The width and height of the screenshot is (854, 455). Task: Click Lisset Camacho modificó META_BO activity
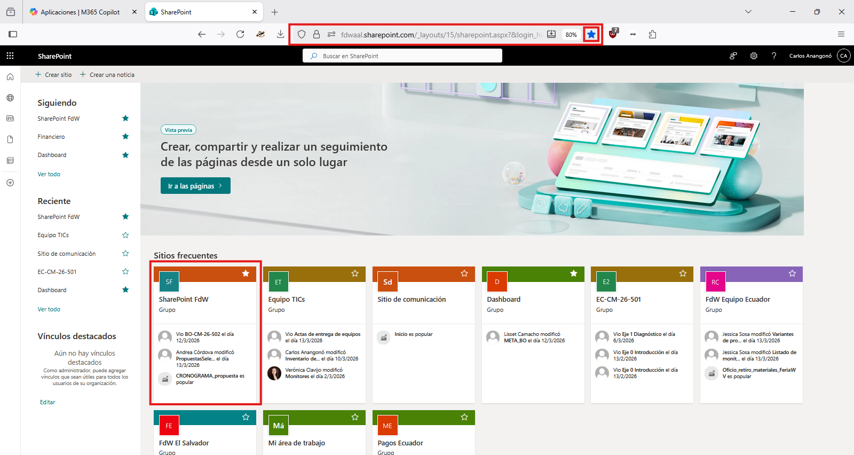coord(534,338)
